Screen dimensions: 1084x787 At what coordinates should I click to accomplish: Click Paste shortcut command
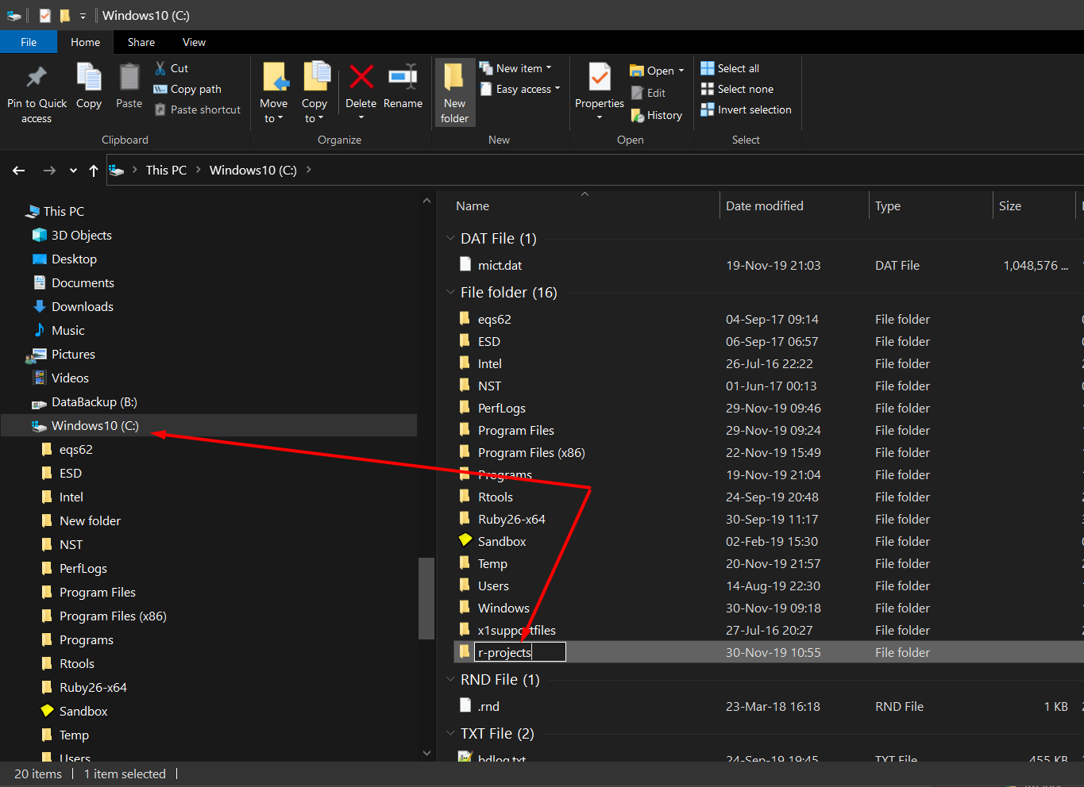[197, 109]
